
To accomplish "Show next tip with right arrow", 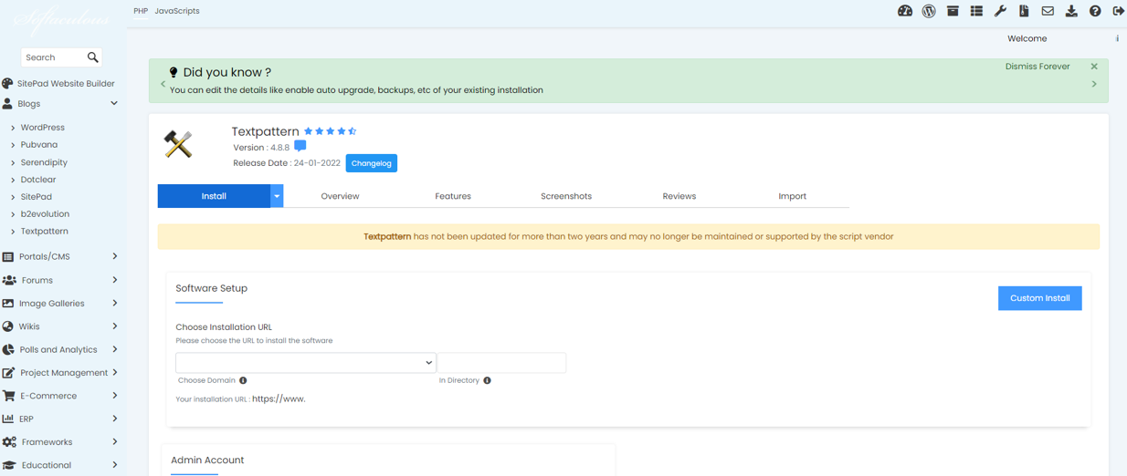I will (1094, 84).
